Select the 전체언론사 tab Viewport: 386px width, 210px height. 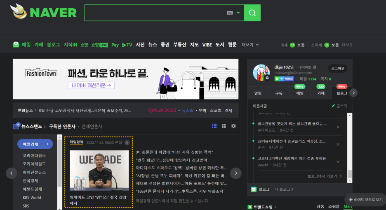92,126
